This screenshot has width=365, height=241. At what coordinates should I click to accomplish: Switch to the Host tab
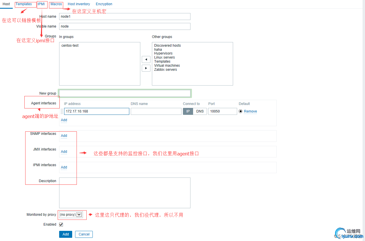point(6,4)
